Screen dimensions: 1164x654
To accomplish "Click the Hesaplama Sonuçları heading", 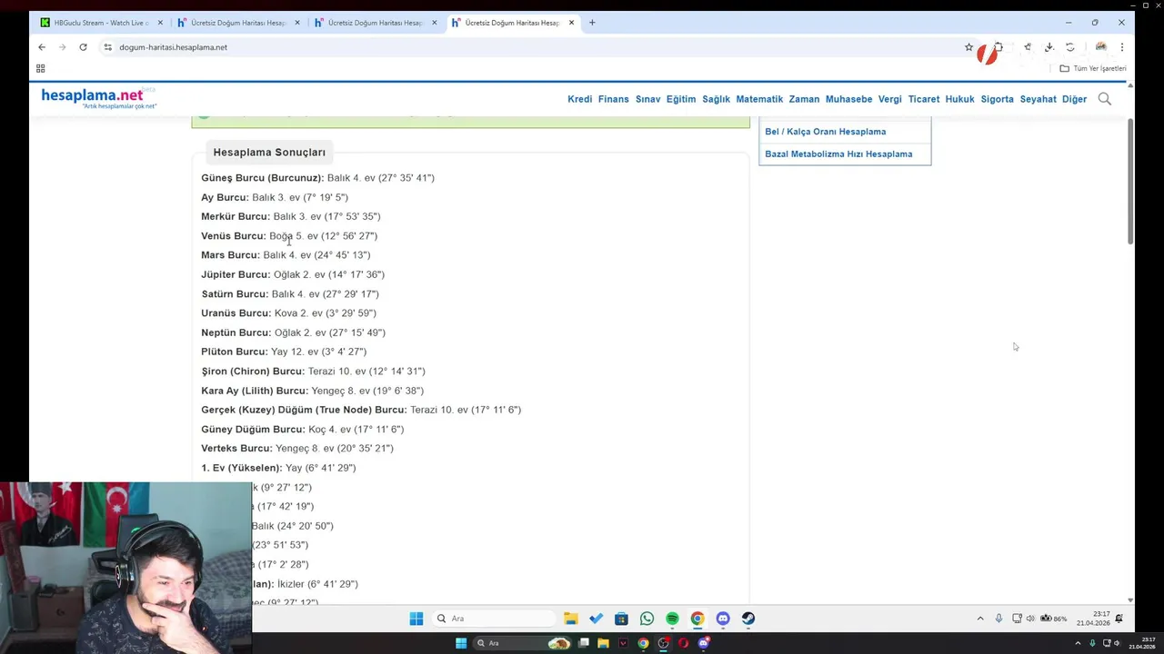I will pyautogui.click(x=269, y=153).
